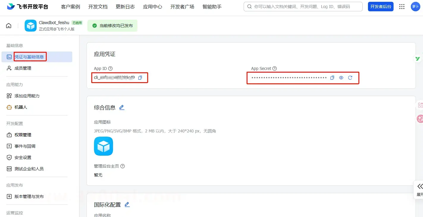Expand the side panel with 展开 button
Screen dimensions: 423x217
point(419,189)
